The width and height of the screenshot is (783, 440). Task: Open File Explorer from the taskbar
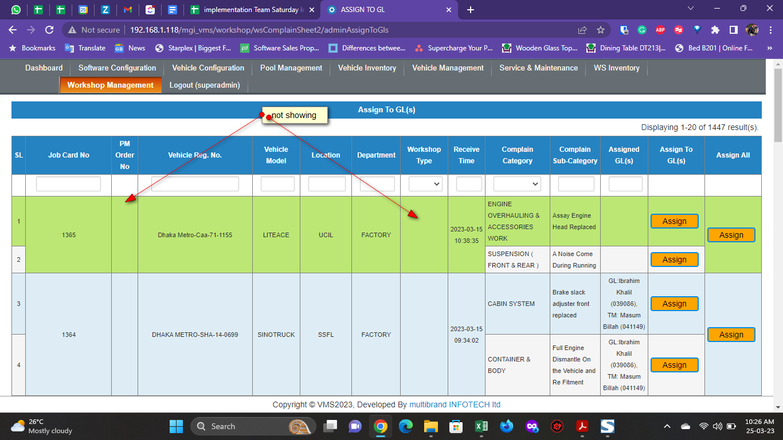pyautogui.click(x=430, y=426)
